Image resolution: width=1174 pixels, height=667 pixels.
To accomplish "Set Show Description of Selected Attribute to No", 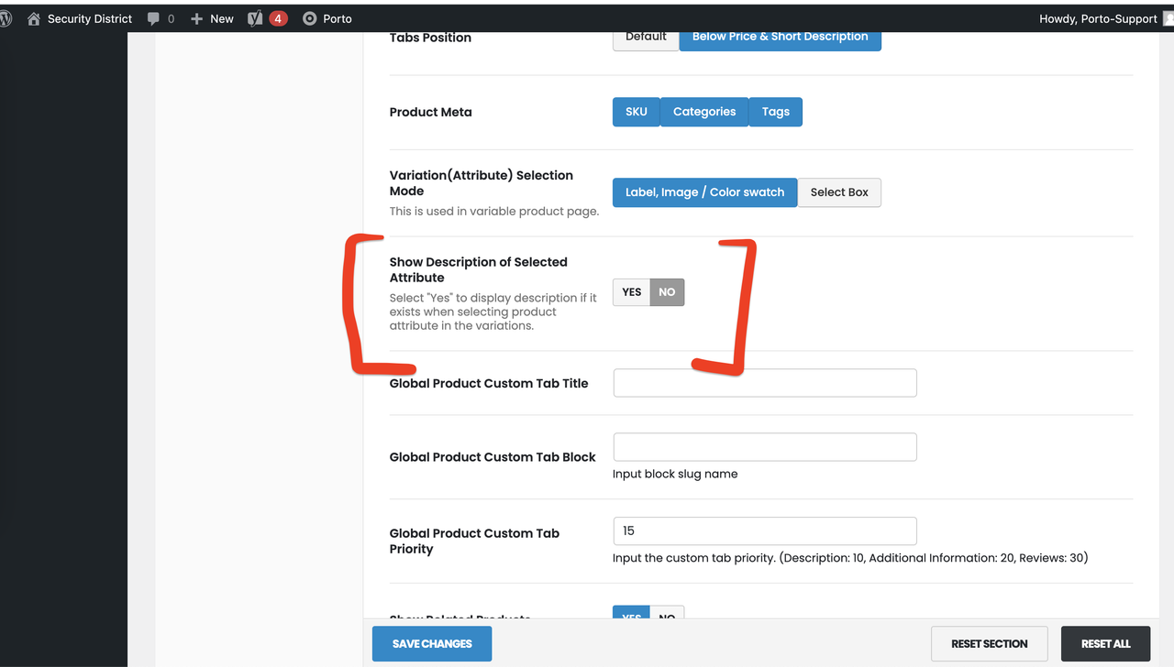I will pyautogui.click(x=667, y=292).
